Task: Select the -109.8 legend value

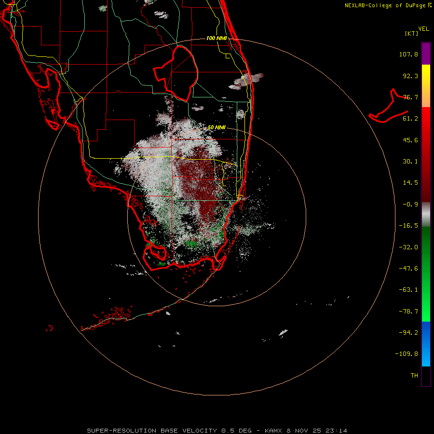Action: pyautogui.click(x=407, y=354)
